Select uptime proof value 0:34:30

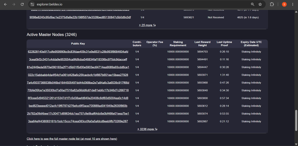[x=224, y=90]
